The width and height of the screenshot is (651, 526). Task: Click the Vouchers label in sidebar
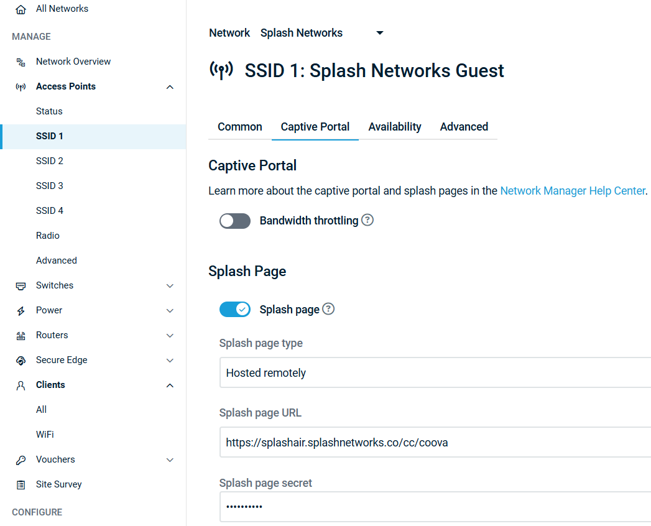(x=55, y=459)
